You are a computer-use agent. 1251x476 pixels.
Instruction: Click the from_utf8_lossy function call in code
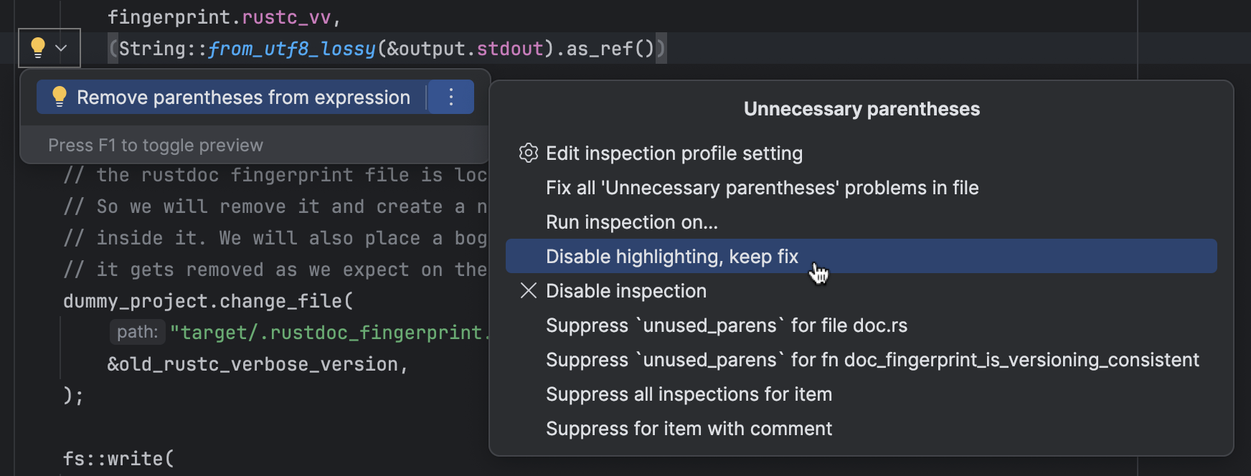(291, 49)
